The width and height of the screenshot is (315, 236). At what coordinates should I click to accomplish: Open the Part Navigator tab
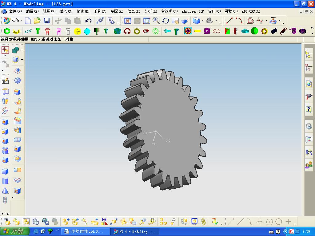[309, 67]
